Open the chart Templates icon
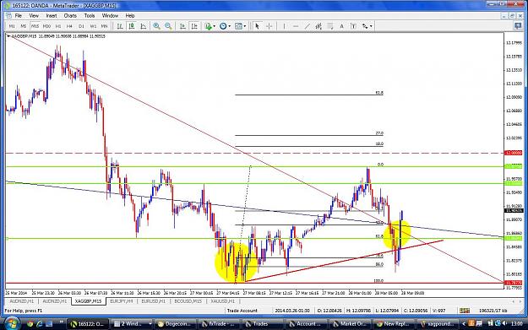 (238, 26)
